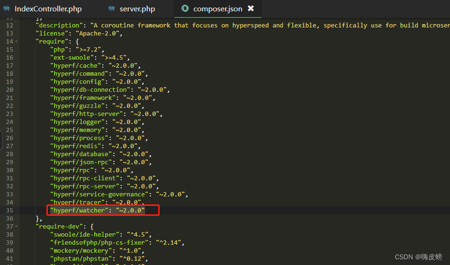Click line number 12 in the gutter
The width and height of the screenshot is (450, 265).
click(x=9, y=25)
